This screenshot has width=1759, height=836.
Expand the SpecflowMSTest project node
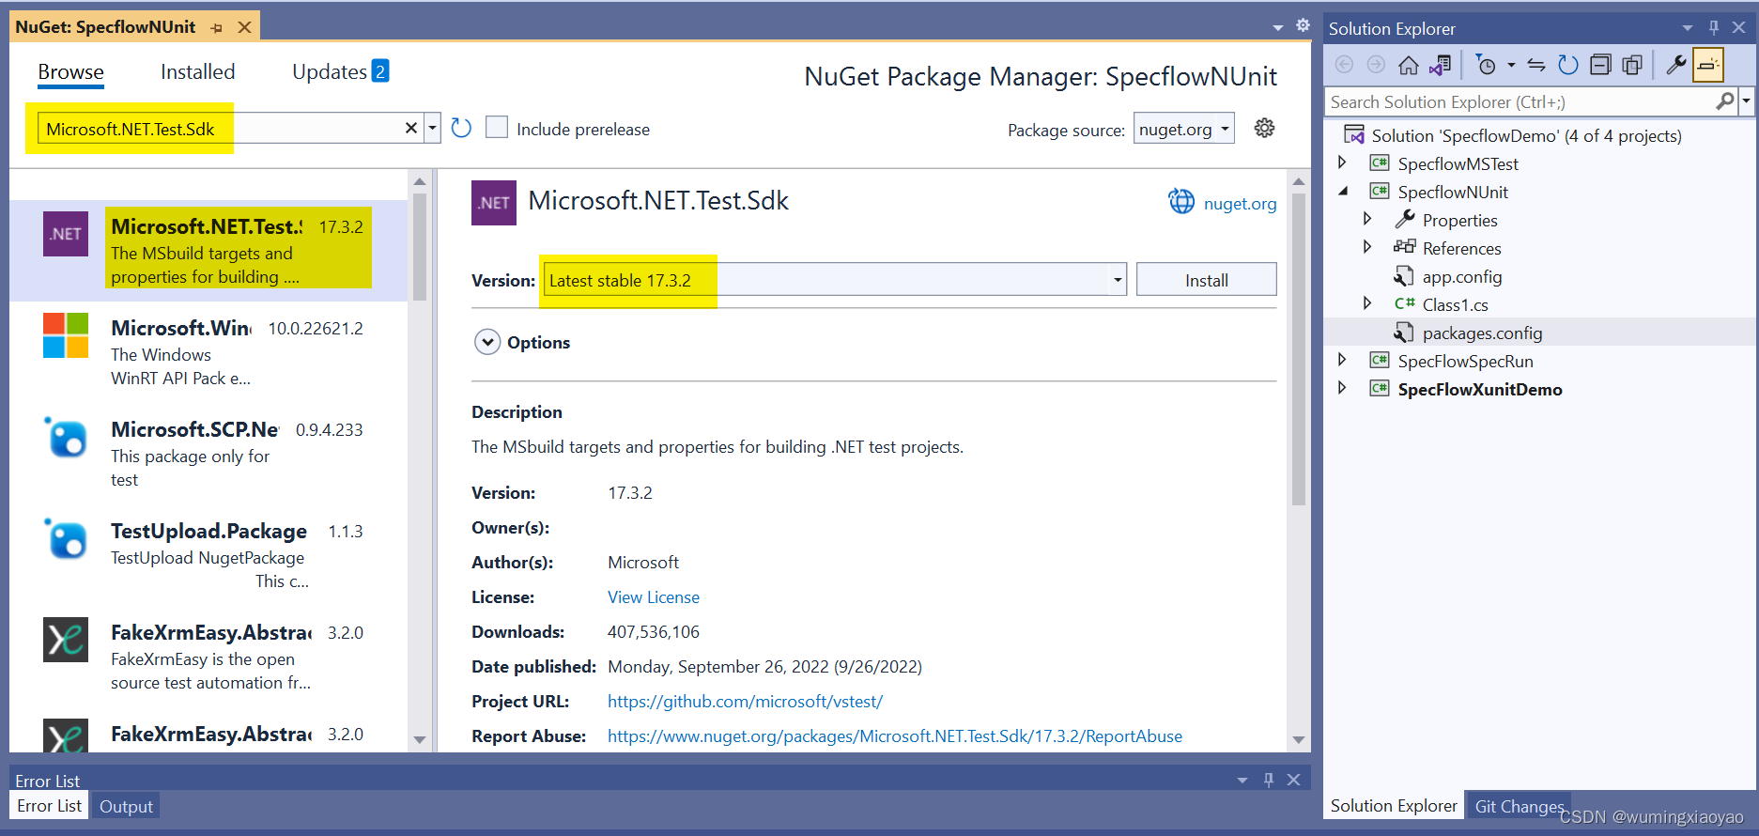click(1343, 163)
